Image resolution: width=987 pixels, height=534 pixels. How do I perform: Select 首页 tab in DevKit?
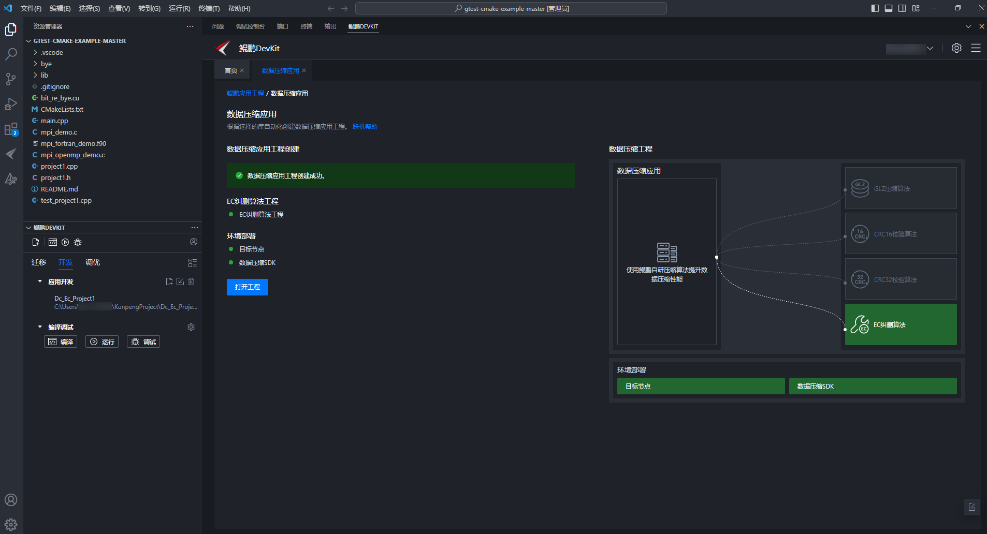[x=231, y=70]
